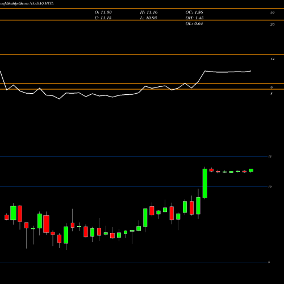The image size is (284, 284).
Task: Select the close value 'C: 11.15'
Action: click(x=103, y=18)
